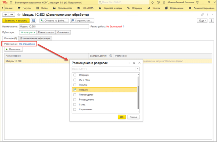Save with the floppy disk icon
Screen dimensions: 217x142
coord(33,21)
